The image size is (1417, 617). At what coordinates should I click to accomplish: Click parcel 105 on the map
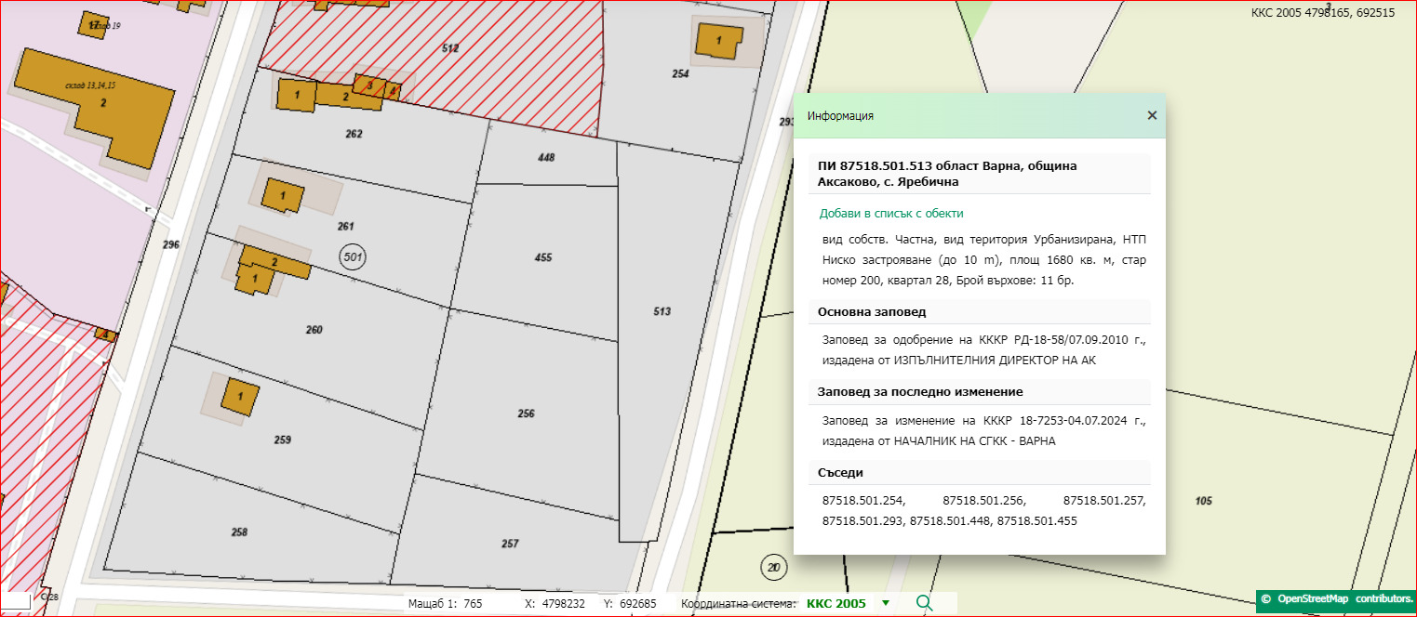pos(1203,501)
